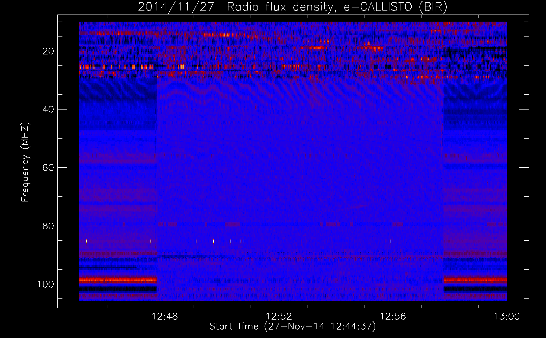Click the plot title "2014/11/27 Radio flux density, e-CALLISTO (BIR)"
This screenshot has height=338, width=546.
[x=293, y=7]
